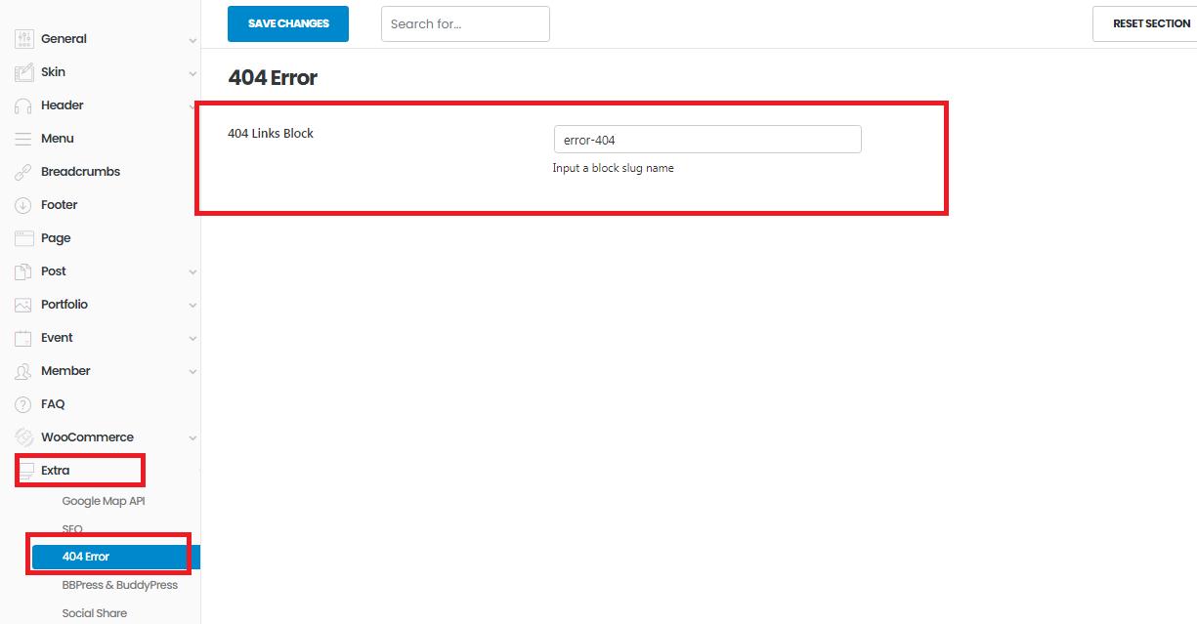Click the Header headphones icon
The width and height of the screenshot is (1197, 624).
[x=23, y=105]
